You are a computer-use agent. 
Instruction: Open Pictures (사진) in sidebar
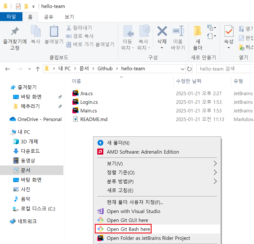[25, 189]
